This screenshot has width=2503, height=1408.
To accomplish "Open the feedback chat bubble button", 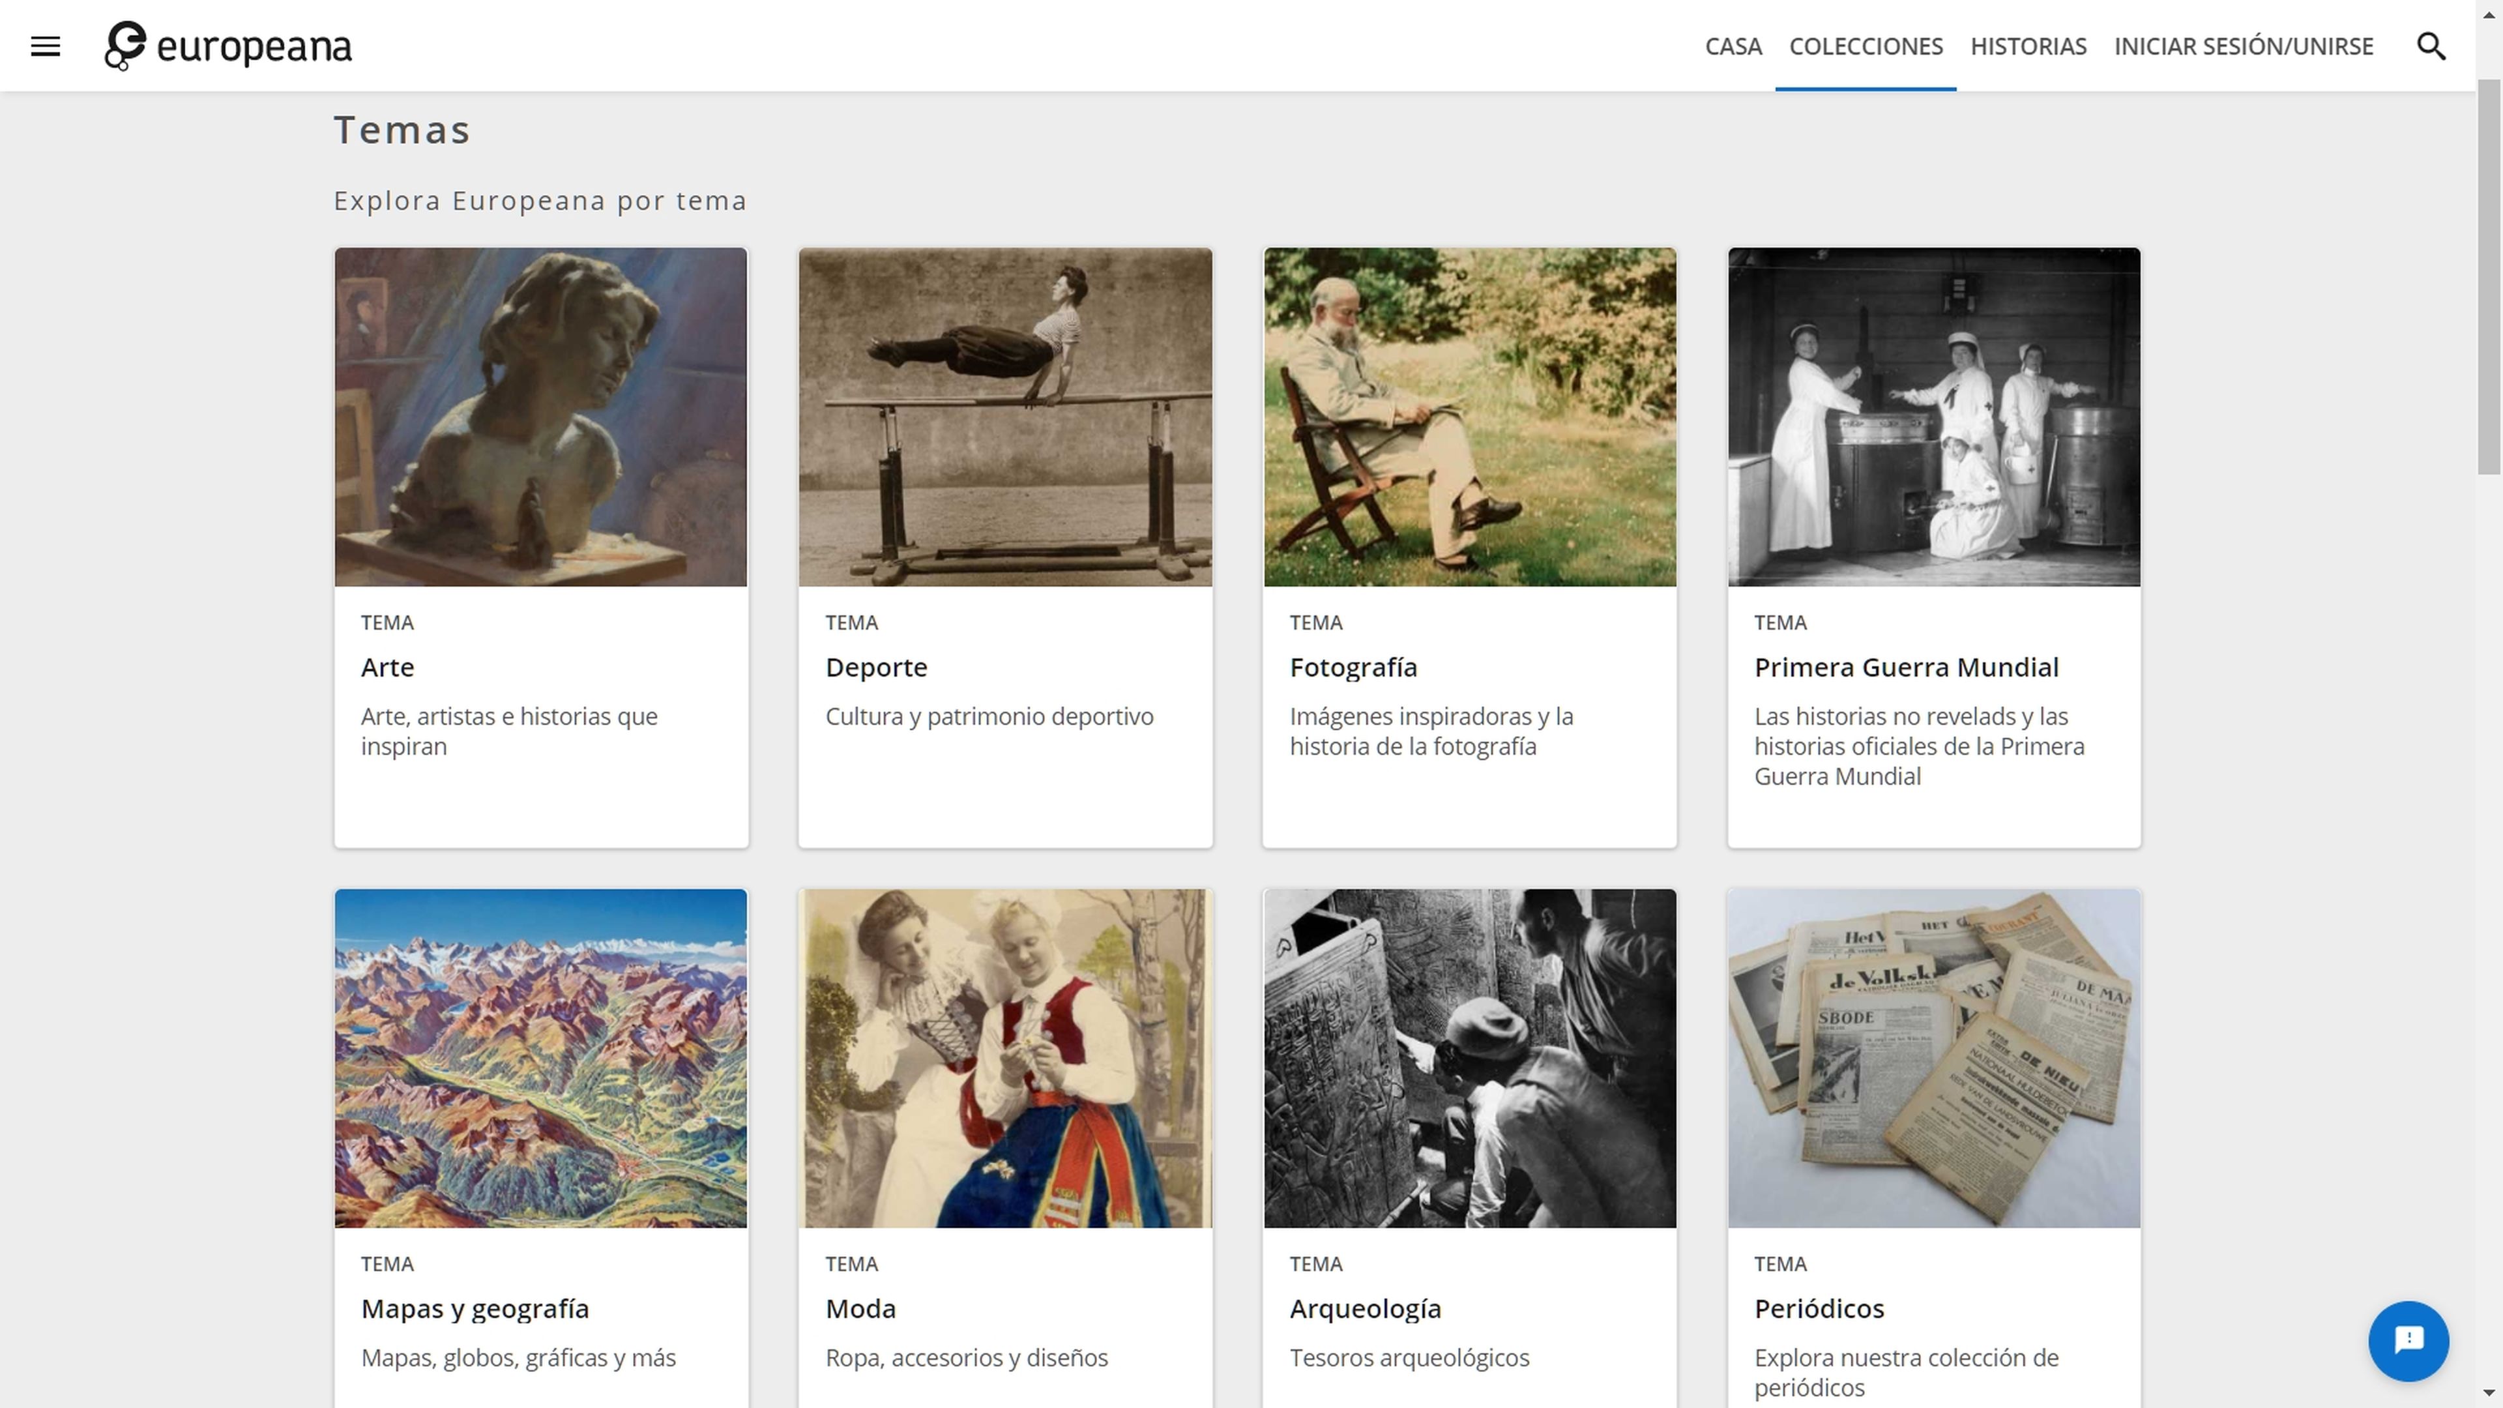I will [x=2408, y=1340].
